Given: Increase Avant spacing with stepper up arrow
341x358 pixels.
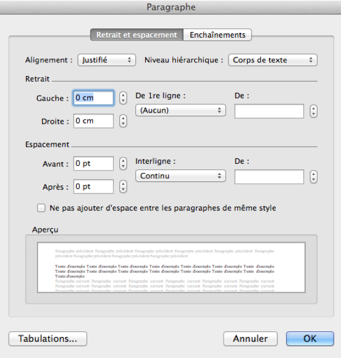Looking at the screenshot, I should click(123, 161).
